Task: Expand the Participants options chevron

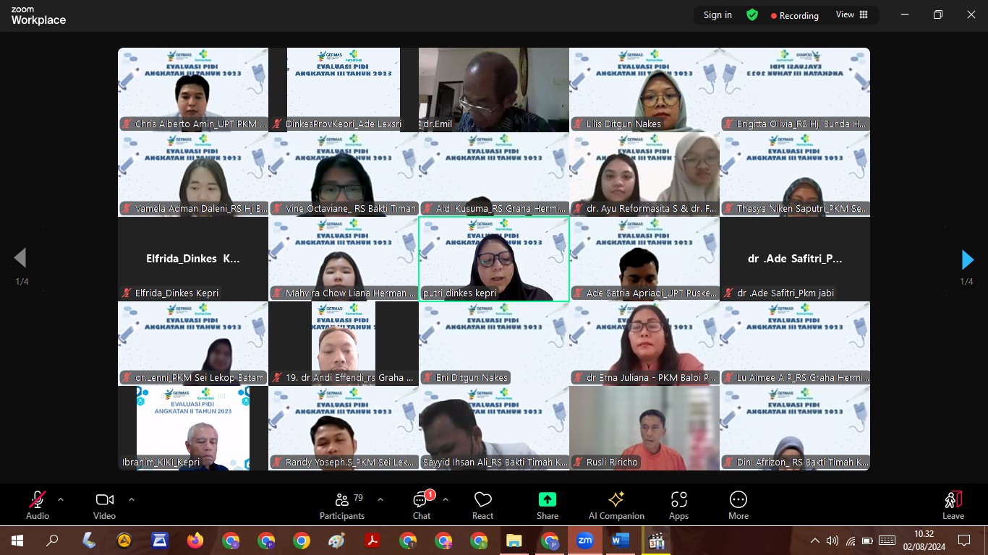Action: [x=380, y=499]
